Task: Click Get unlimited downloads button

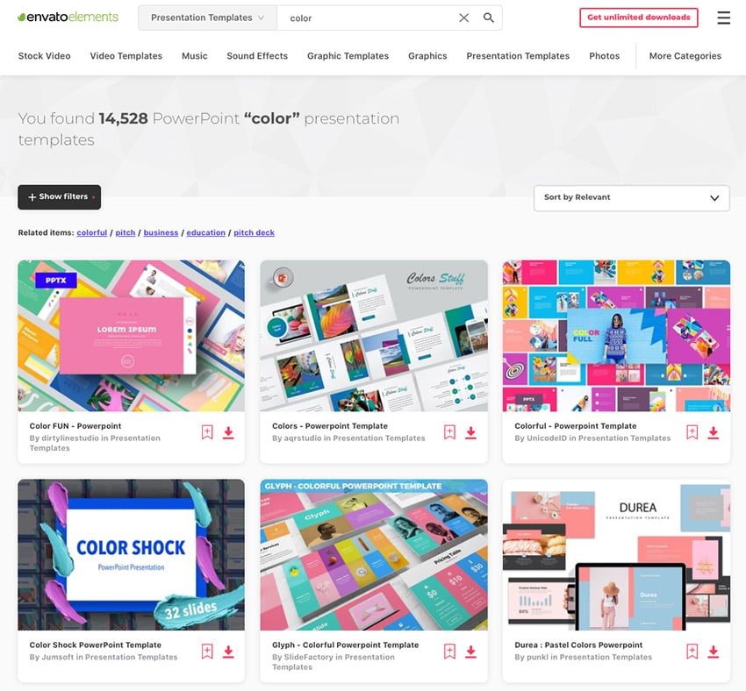Action: [x=638, y=18]
